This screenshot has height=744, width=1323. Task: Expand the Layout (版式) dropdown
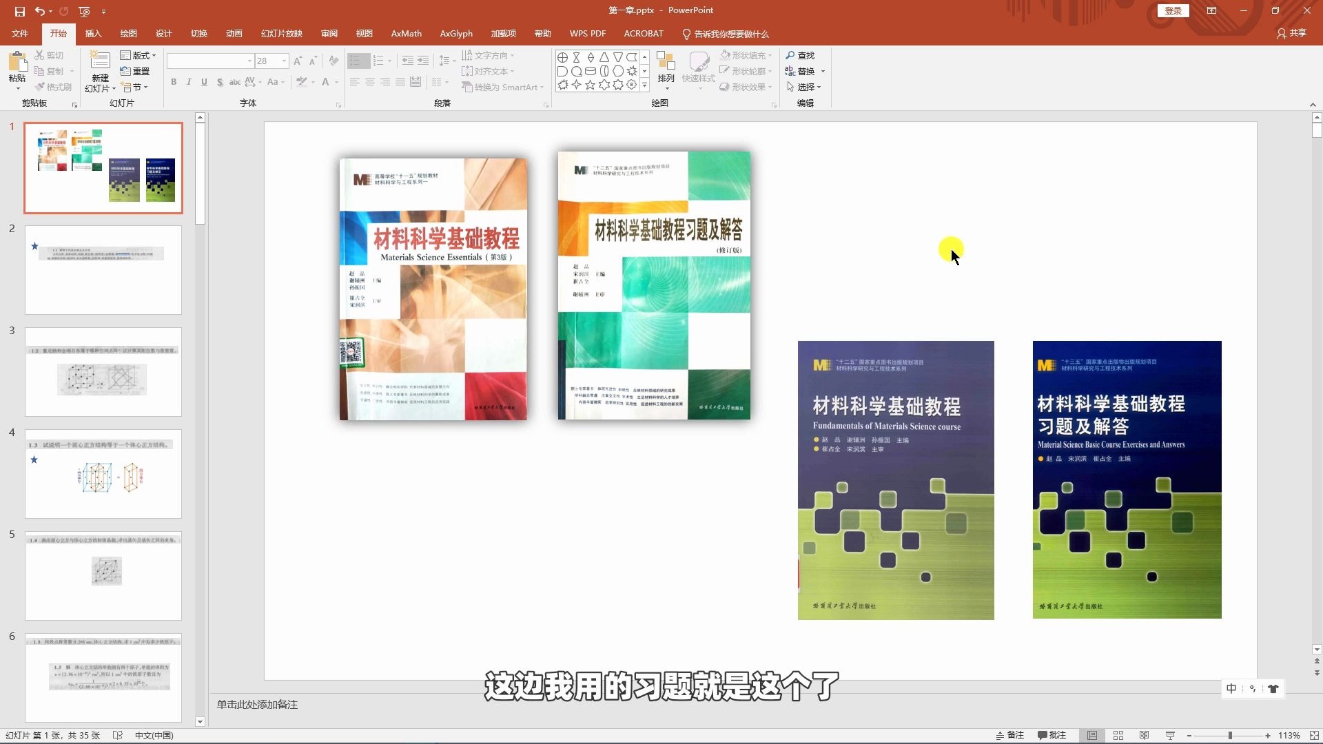tap(138, 55)
